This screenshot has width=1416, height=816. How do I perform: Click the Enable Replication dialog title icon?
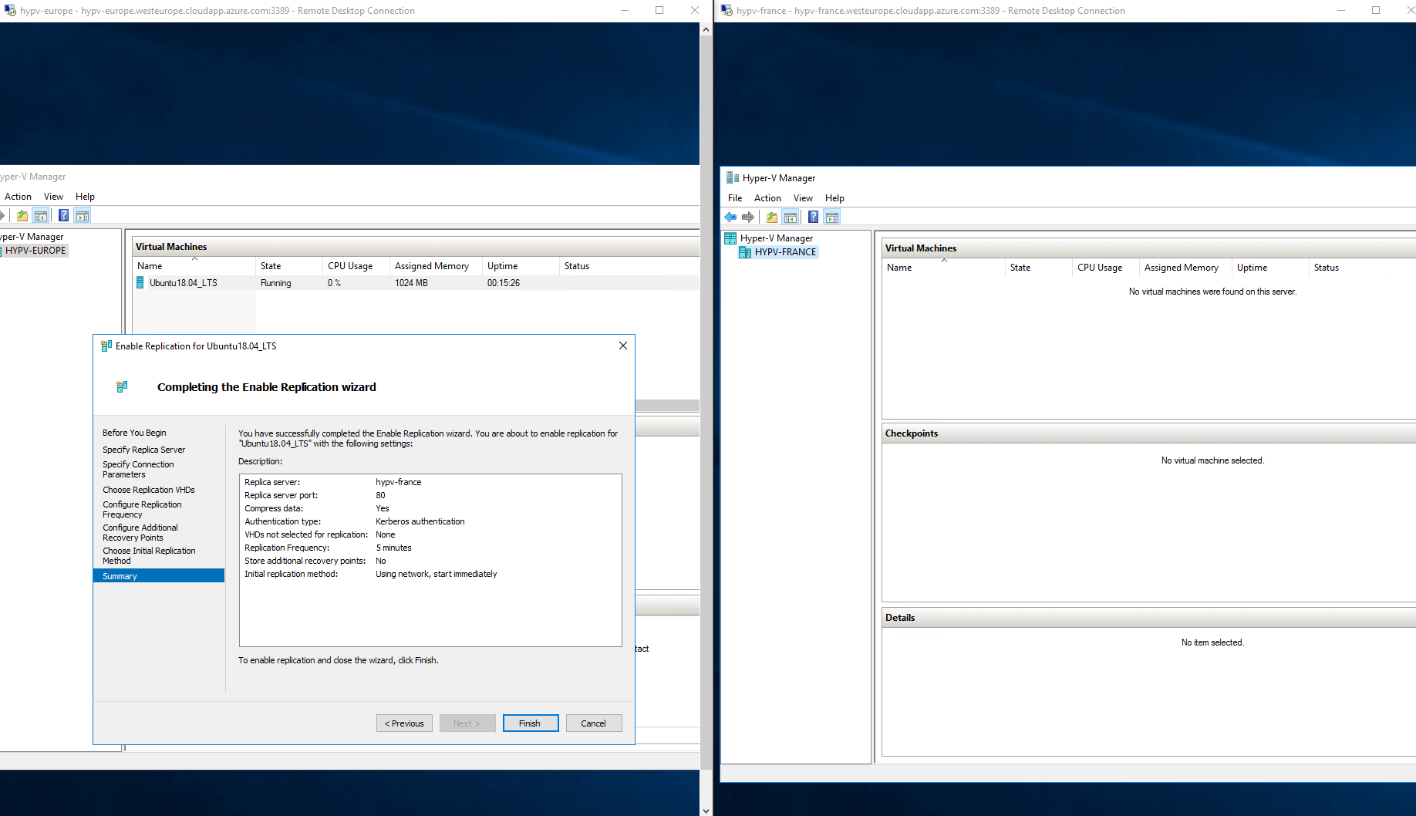106,346
